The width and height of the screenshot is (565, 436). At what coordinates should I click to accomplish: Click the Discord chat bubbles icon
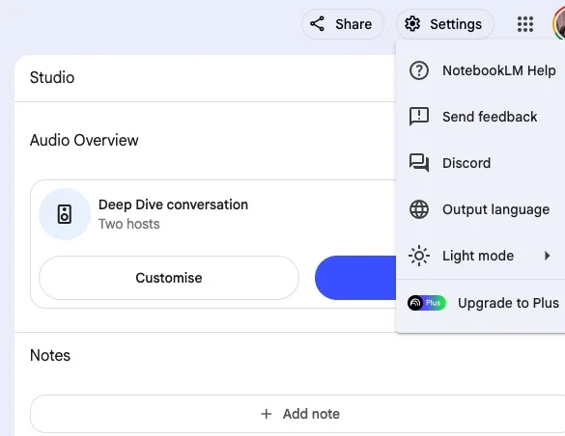pos(419,163)
